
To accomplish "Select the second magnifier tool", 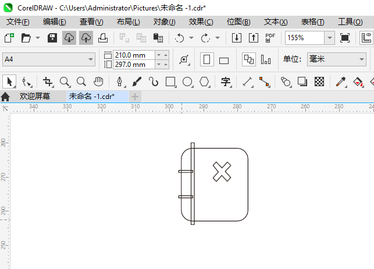I will [x=81, y=82].
